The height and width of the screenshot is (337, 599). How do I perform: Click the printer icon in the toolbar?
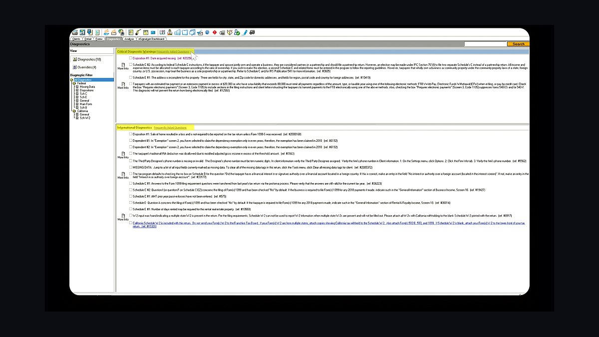click(74, 32)
